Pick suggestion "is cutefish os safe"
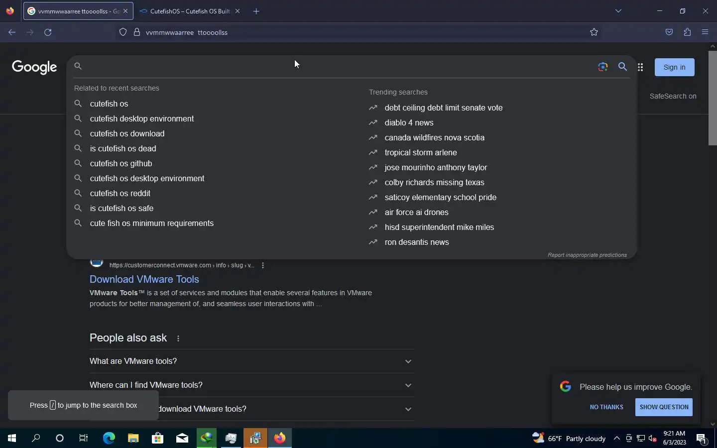 [x=121, y=208]
